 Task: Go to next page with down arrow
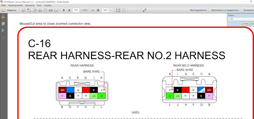pos(69,10)
